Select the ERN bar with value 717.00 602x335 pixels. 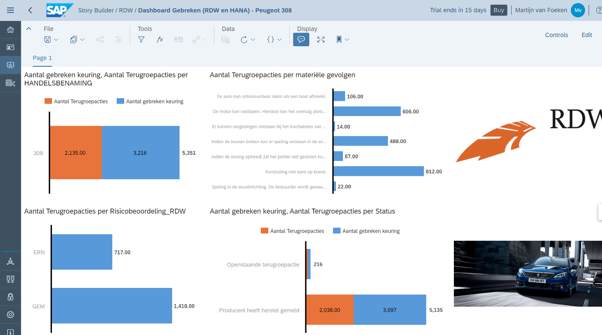click(x=82, y=252)
